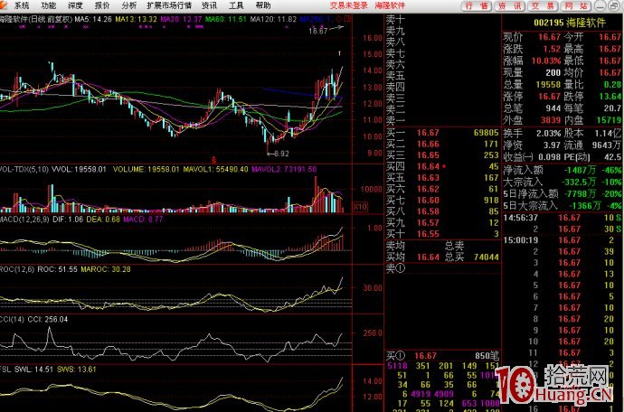Click the 卖① queue header
The image size is (624, 412).
(395, 268)
